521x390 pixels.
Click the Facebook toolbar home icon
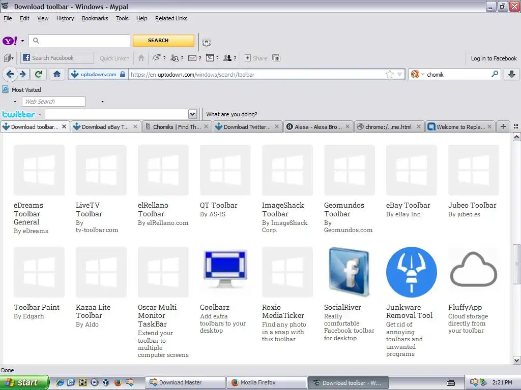pyautogui.click(x=141, y=58)
